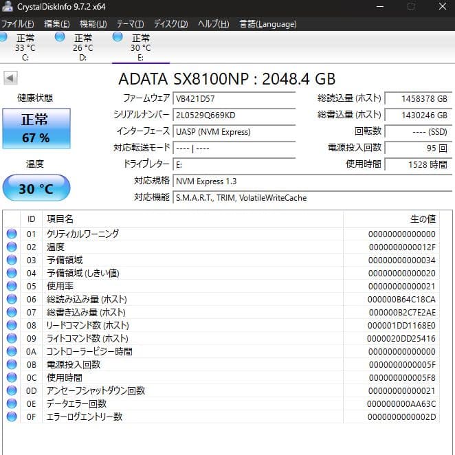Click status orb for 02 温度 row
This screenshot has height=455, width=455.
click(12, 247)
